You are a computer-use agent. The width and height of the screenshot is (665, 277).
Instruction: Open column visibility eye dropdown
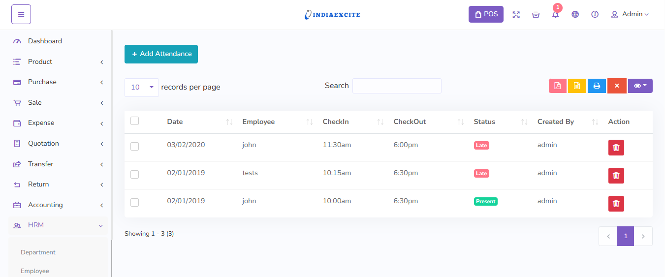(x=640, y=86)
